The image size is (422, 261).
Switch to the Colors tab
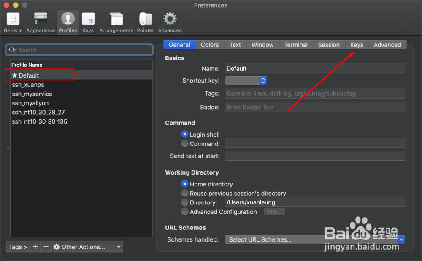point(210,45)
